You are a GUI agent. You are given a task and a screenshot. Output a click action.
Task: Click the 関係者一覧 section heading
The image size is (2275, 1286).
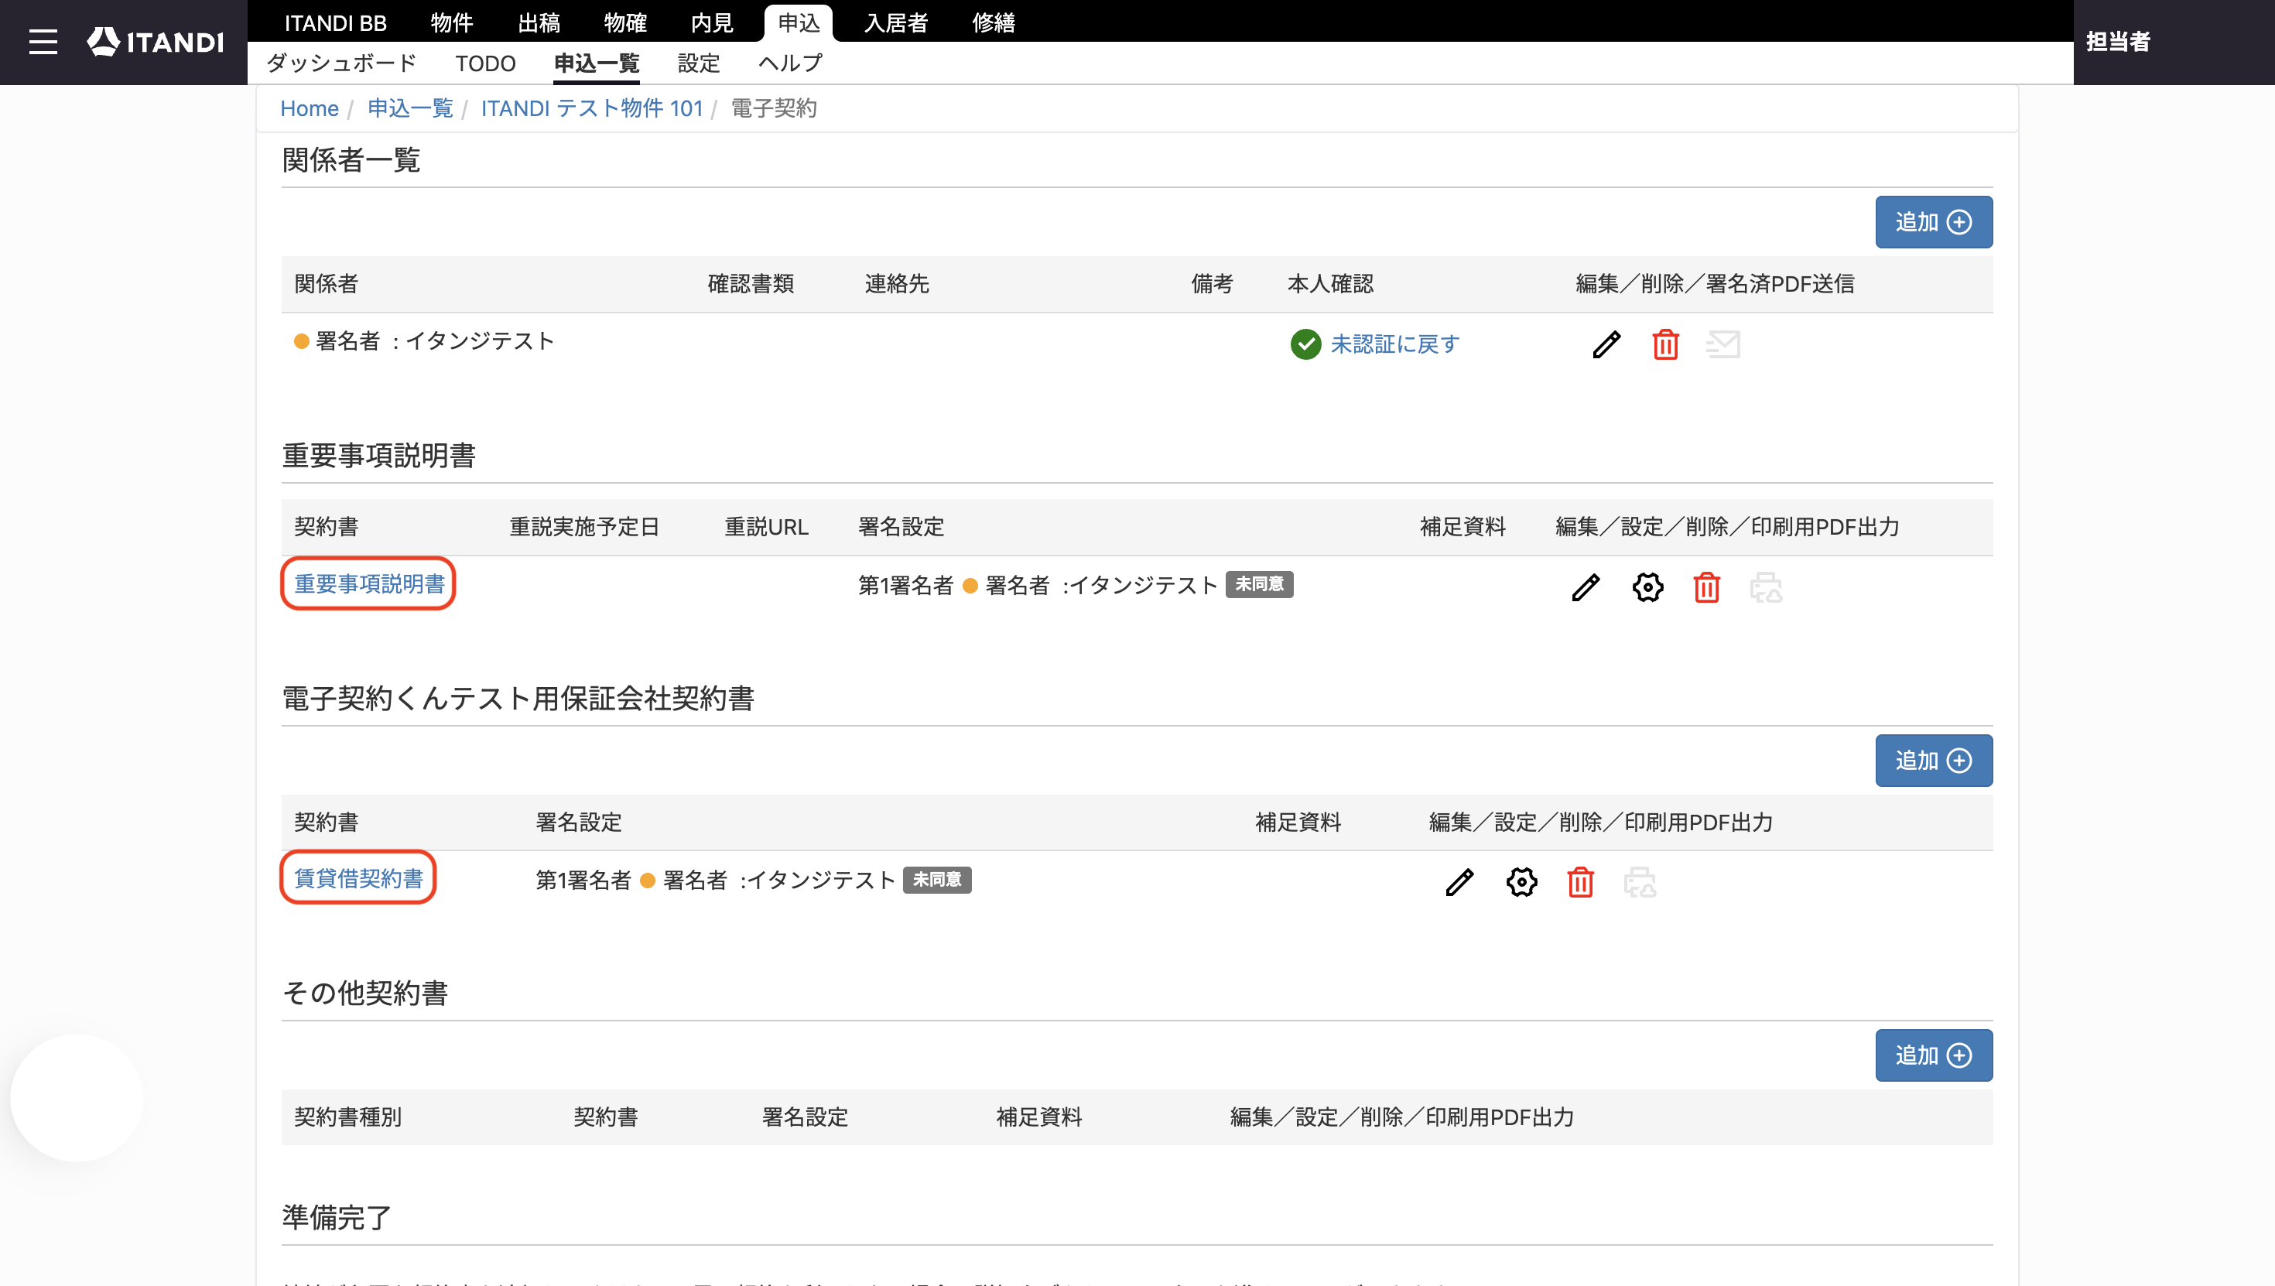[351, 161]
